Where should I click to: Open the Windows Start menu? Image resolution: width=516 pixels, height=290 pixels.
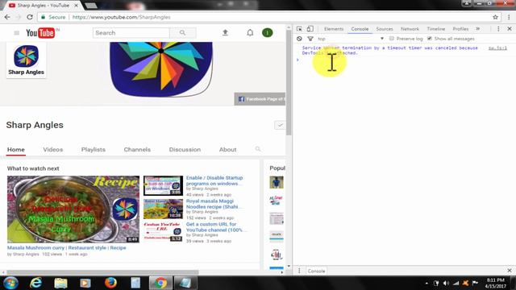[10, 283]
